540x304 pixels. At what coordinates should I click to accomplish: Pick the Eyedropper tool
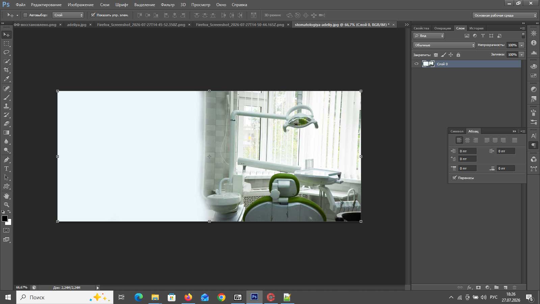pyautogui.click(x=6, y=79)
